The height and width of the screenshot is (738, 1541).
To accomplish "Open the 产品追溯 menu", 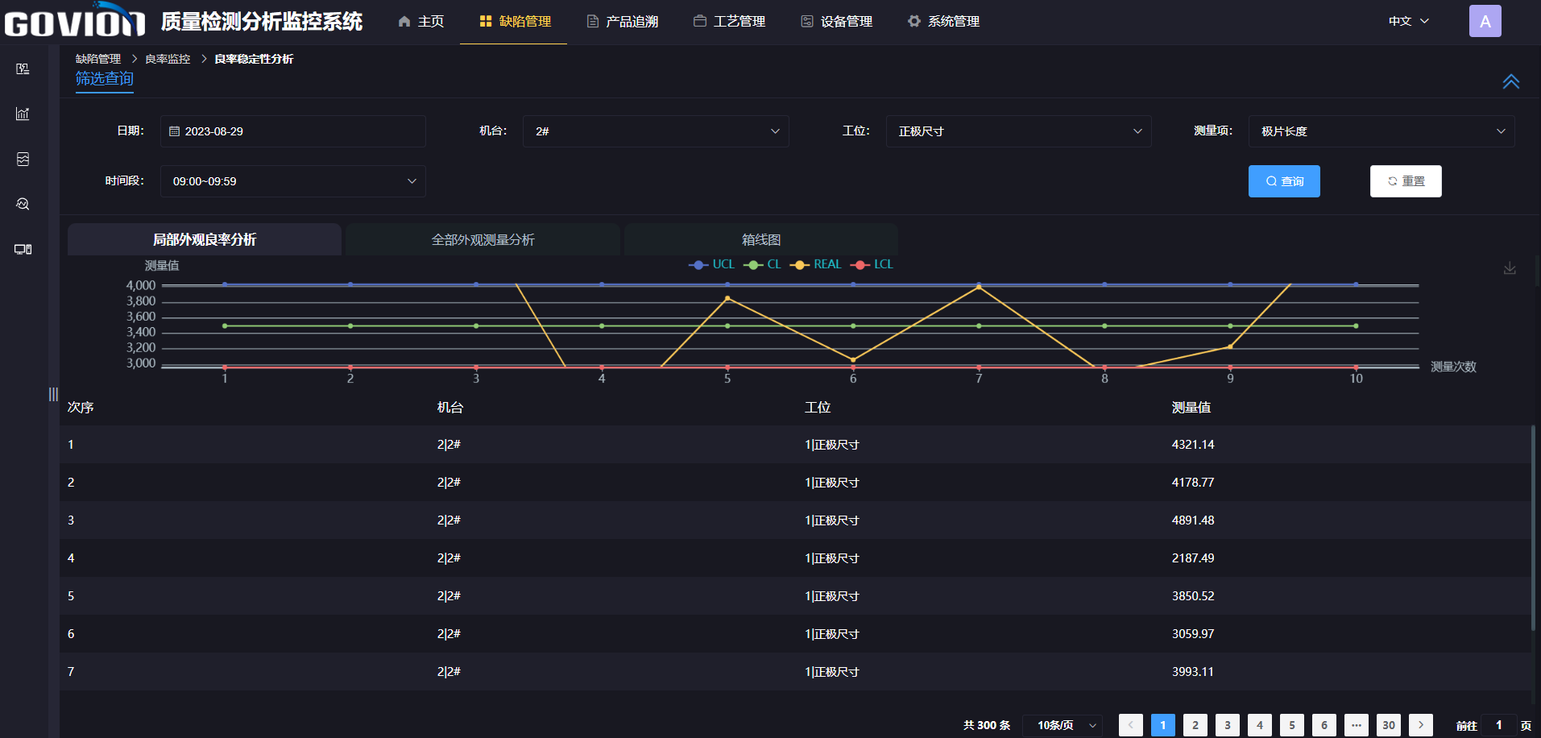I will (x=623, y=21).
